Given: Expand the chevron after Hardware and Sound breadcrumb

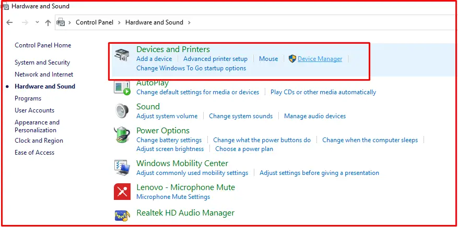Looking at the screenshot, I should coord(189,22).
